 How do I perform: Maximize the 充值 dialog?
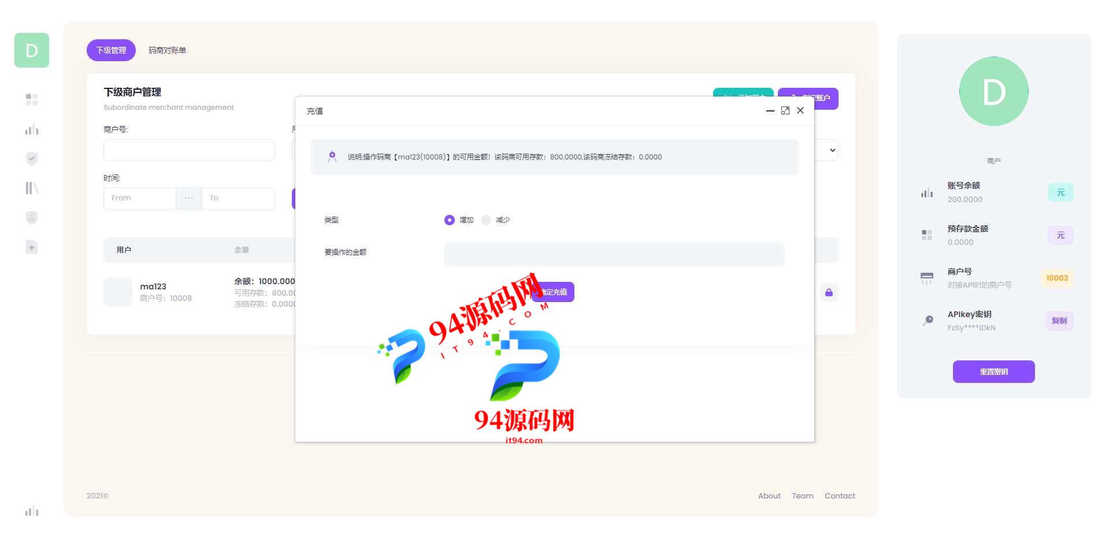pos(785,110)
